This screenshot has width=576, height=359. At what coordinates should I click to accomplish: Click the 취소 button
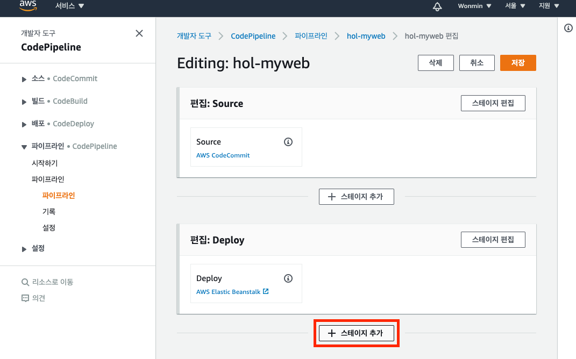(x=477, y=63)
